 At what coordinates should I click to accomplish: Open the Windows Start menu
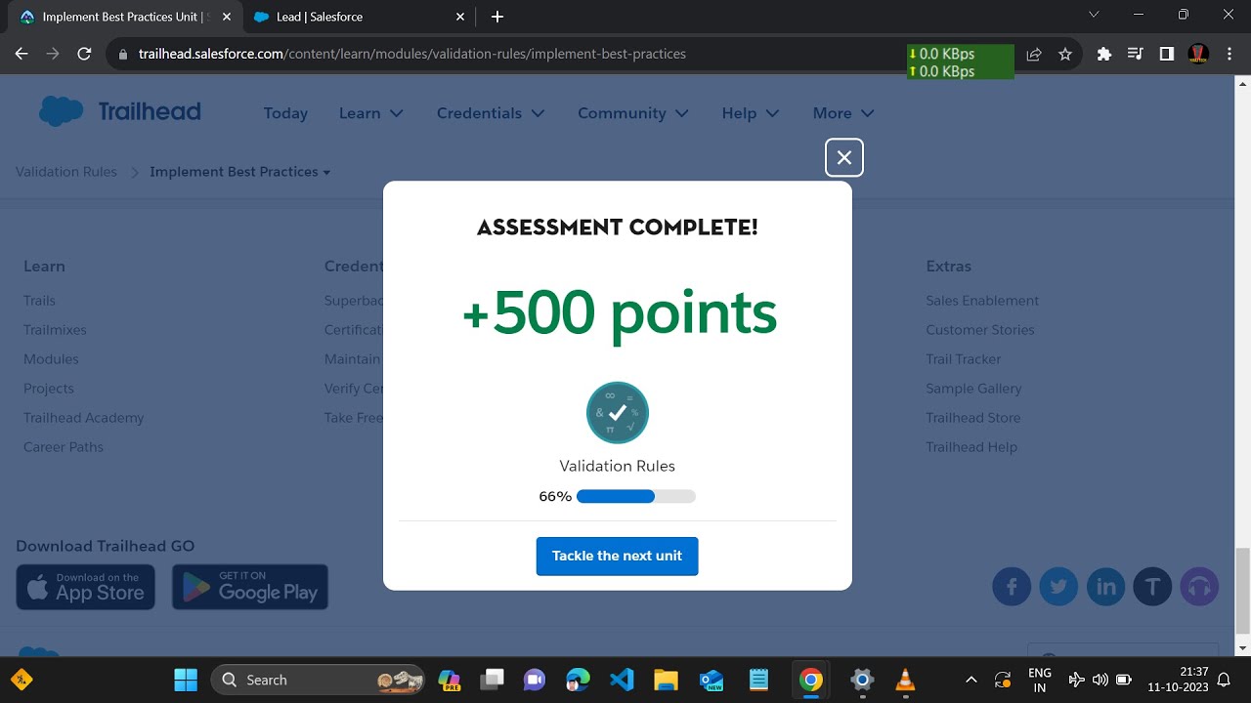(185, 680)
